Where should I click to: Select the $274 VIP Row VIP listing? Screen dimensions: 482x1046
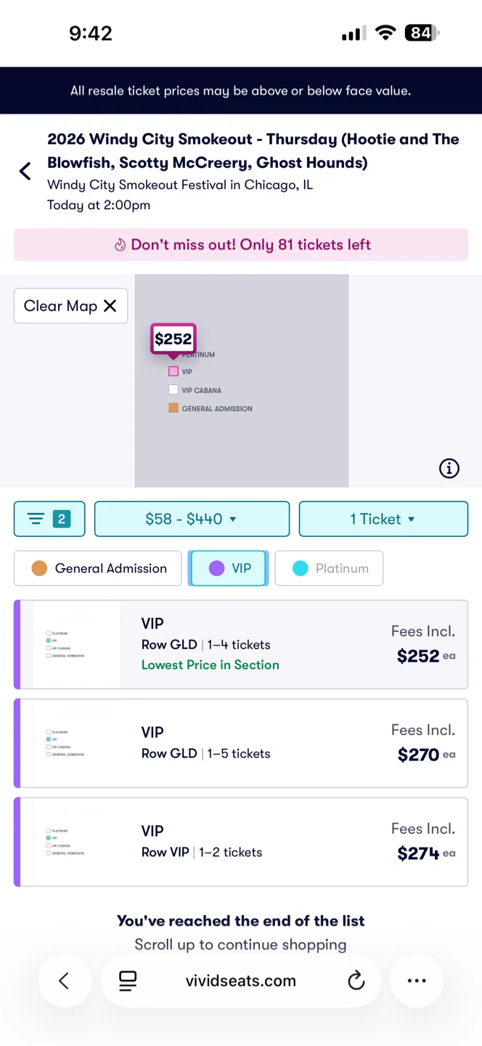pos(241,842)
